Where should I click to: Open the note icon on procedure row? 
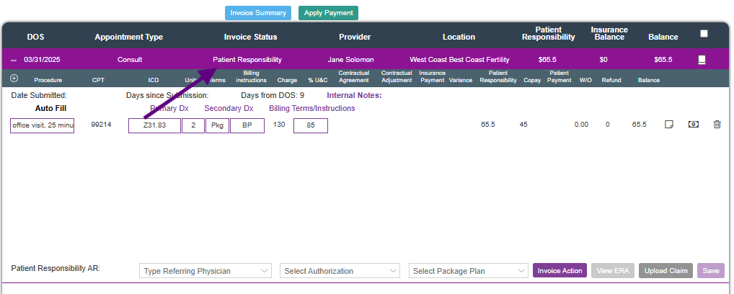click(669, 125)
